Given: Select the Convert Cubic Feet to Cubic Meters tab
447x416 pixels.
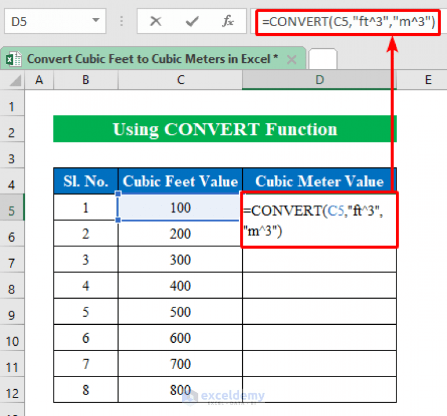Looking at the screenshot, I should pos(153,59).
